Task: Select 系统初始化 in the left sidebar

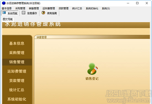Action: point(17,99)
